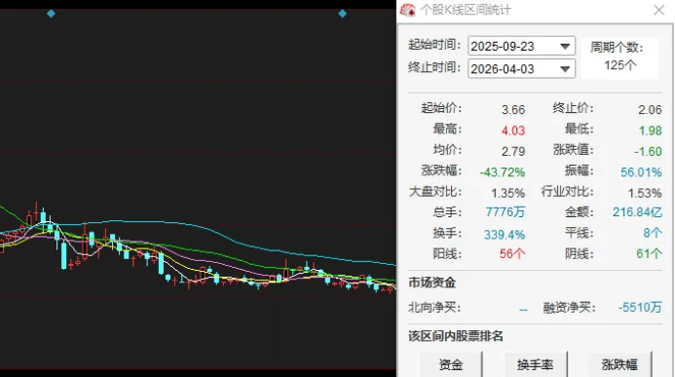The width and height of the screenshot is (675, 377).
Task: Click the 振幅 value 56.01%
Action: click(x=641, y=172)
